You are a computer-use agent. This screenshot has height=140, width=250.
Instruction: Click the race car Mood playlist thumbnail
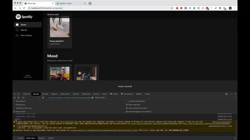coord(60,73)
